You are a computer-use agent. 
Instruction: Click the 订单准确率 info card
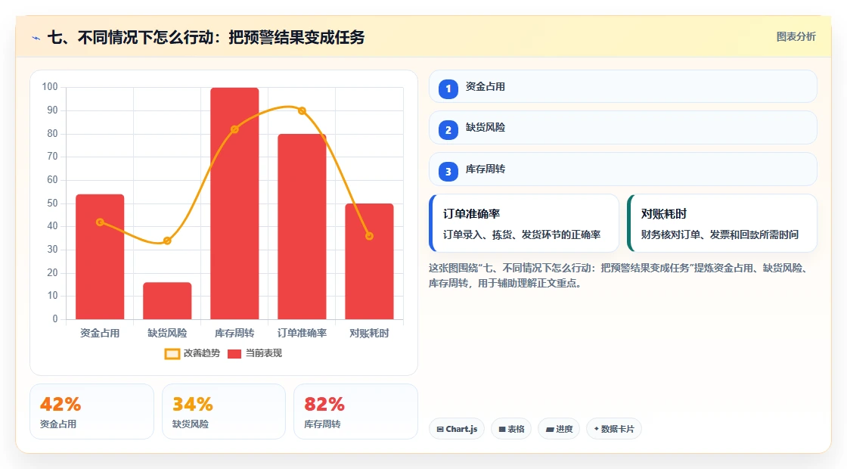(524, 223)
